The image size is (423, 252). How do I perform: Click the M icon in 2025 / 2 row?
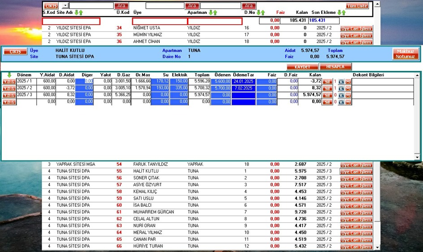[348, 88]
